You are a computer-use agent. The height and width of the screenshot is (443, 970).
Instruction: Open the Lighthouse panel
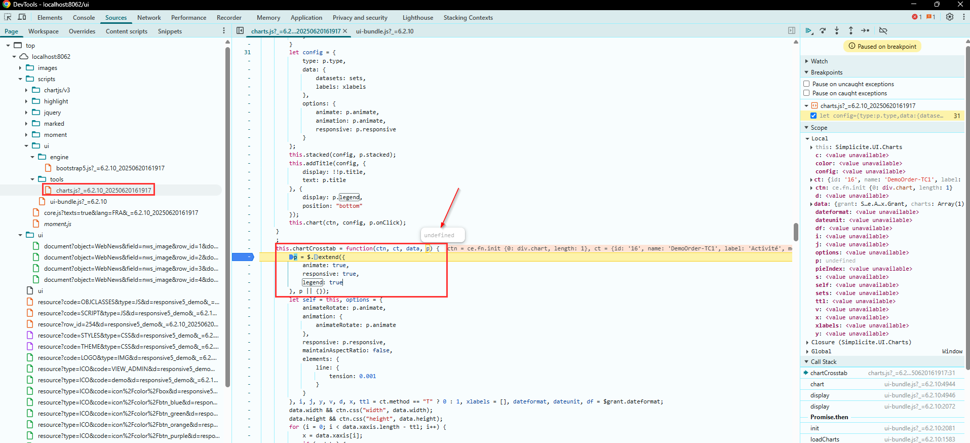pos(417,17)
